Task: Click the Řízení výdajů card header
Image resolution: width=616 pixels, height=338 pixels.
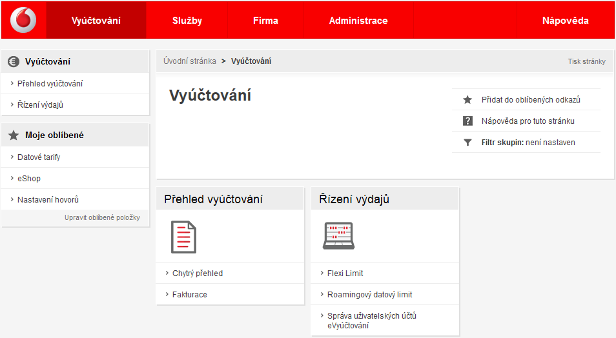Action: (x=385, y=199)
